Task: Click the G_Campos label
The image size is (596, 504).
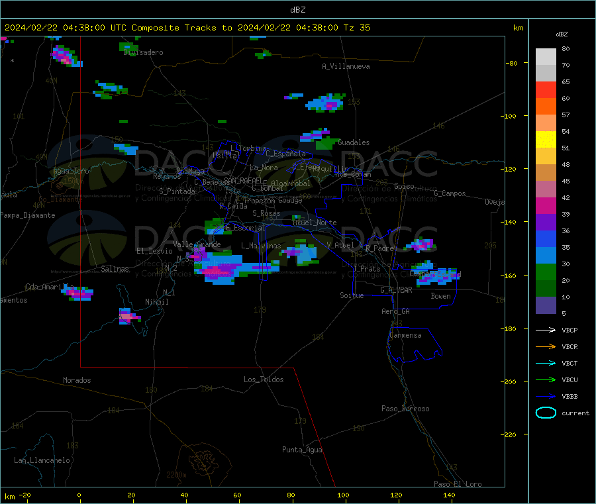Action: pyautogui.click(x=450, y=193)
